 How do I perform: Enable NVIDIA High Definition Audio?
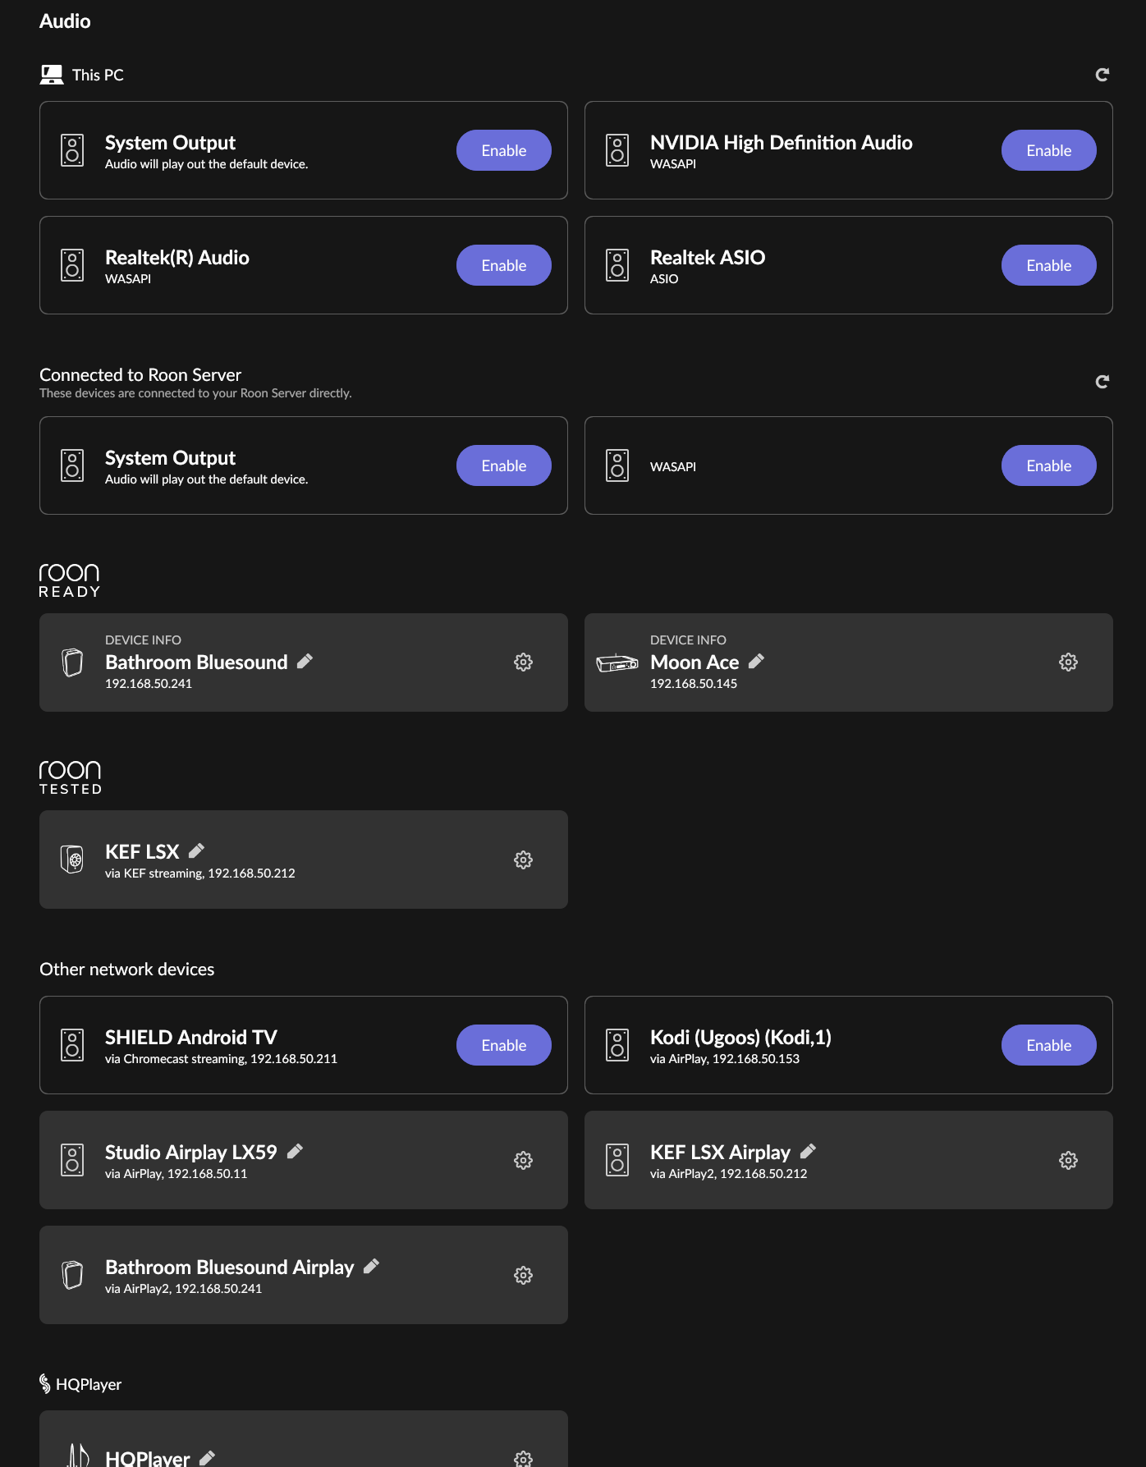pos(1049,150)
